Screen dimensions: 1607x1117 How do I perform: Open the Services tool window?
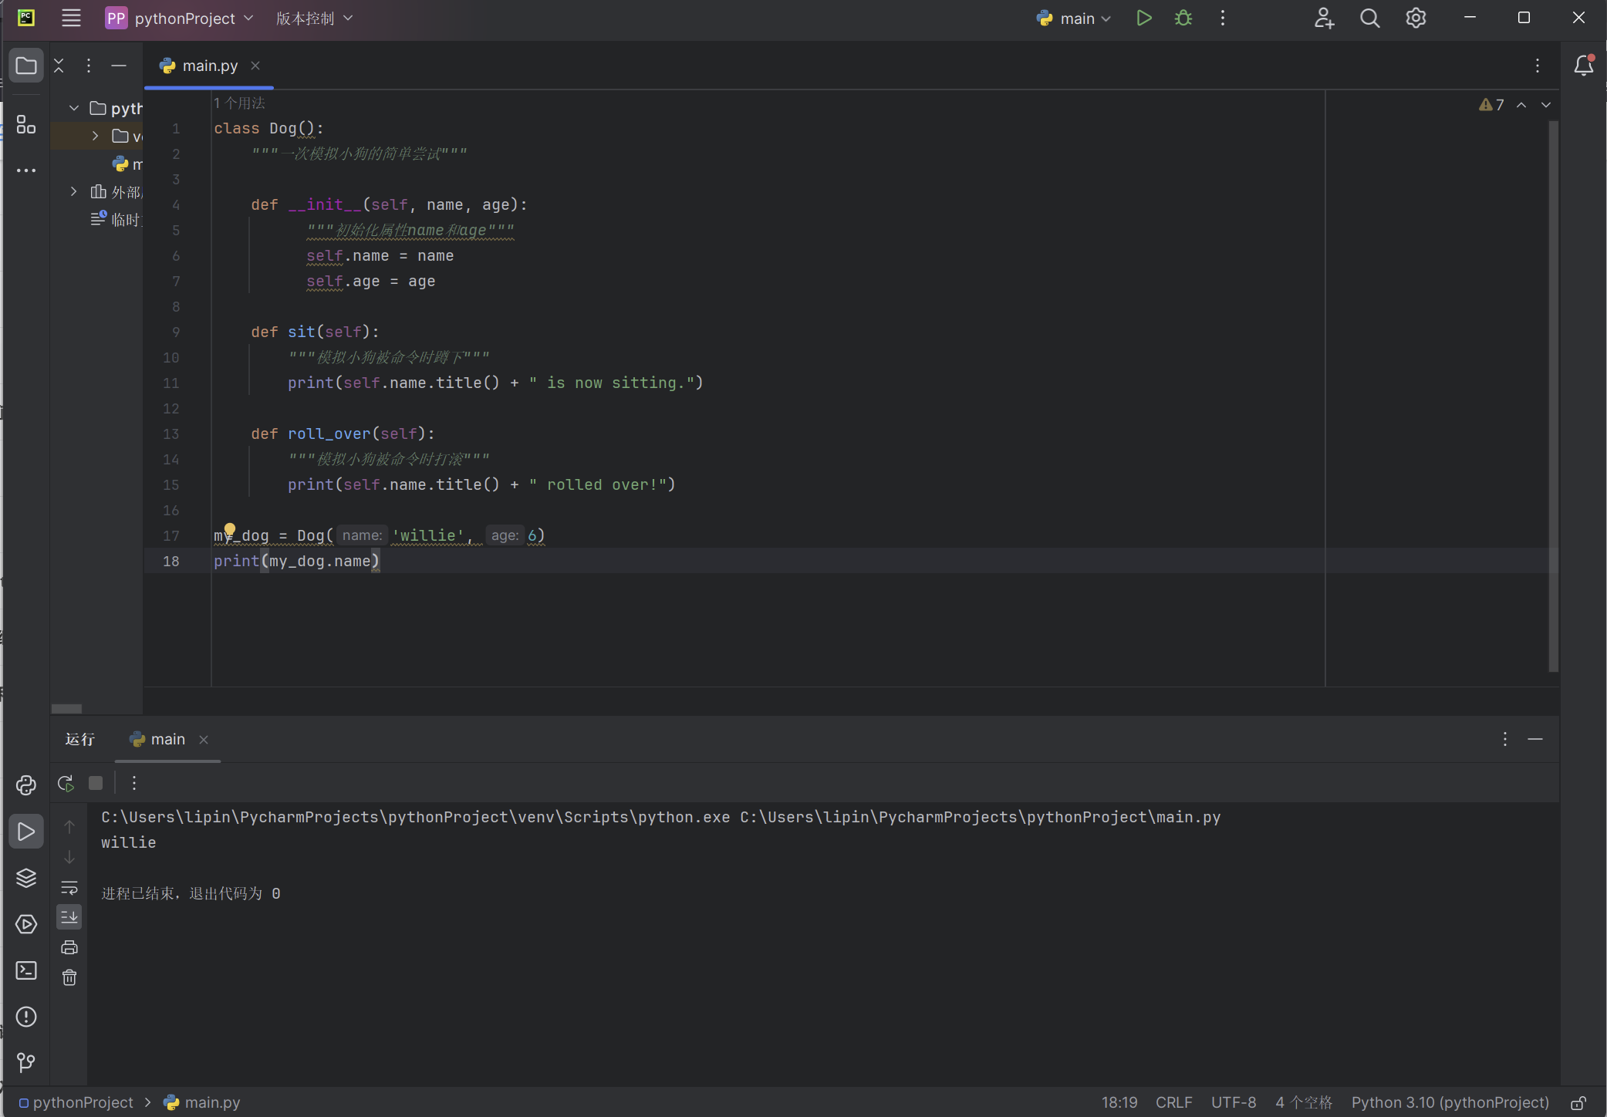(26, 924)
